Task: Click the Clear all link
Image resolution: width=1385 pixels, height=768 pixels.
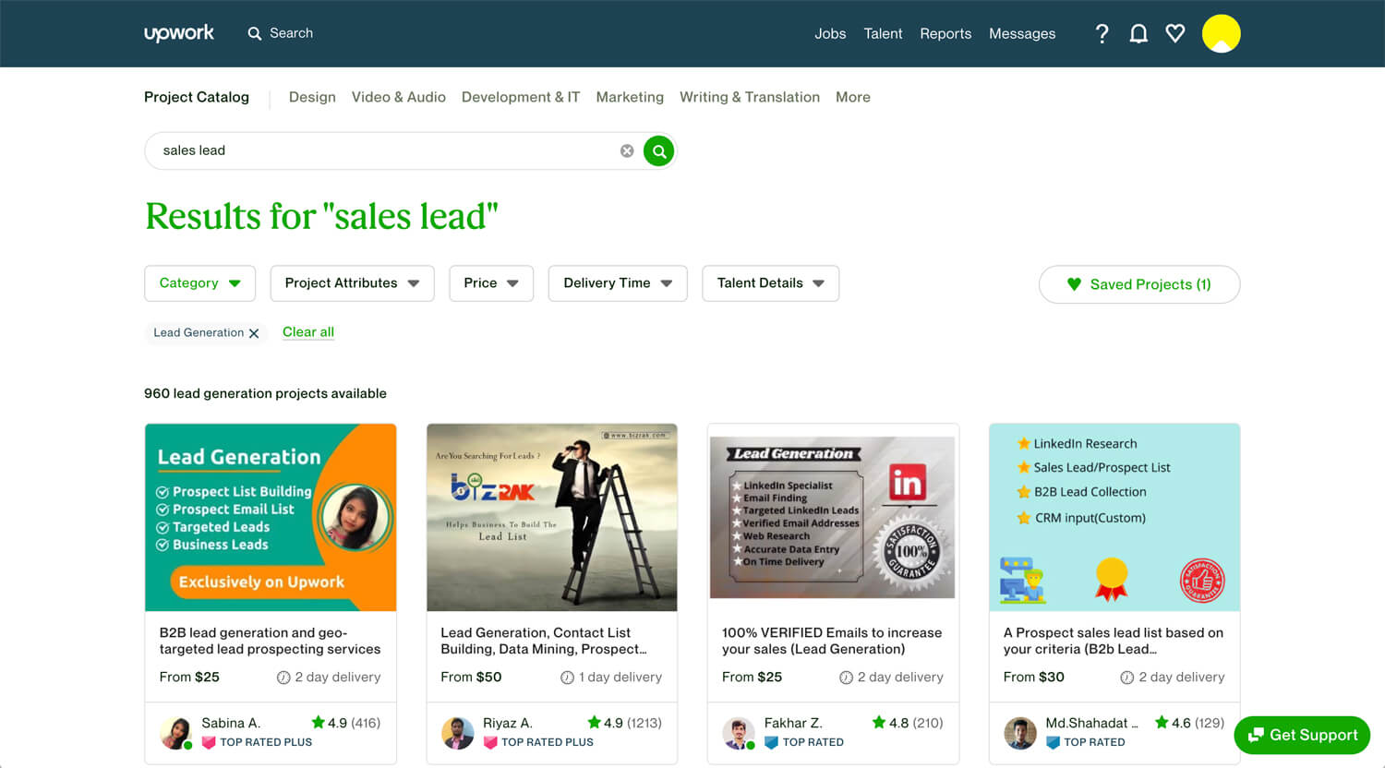Action: coord(308,332)
